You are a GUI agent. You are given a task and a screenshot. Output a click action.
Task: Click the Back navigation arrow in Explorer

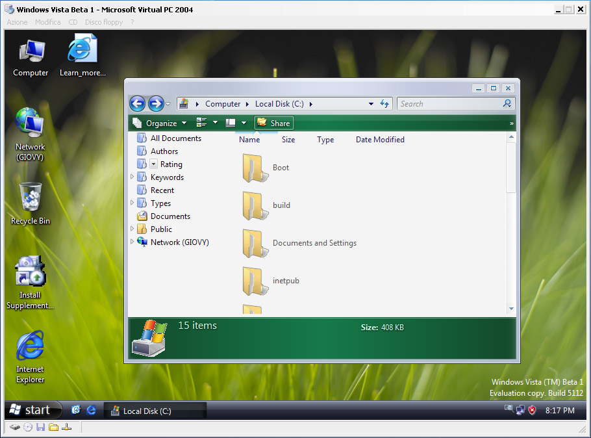pyautogui.click(x=137, y=104)
